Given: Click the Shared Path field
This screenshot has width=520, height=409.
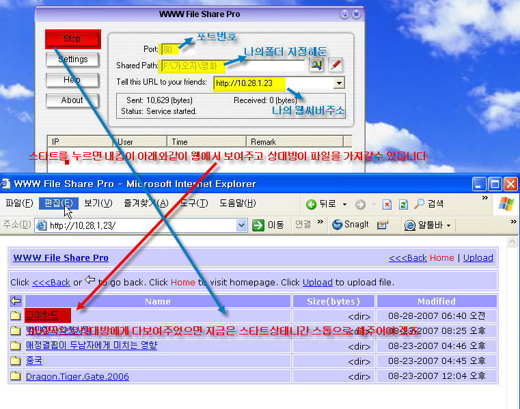Looking at the screenshot, I should 232,66.
